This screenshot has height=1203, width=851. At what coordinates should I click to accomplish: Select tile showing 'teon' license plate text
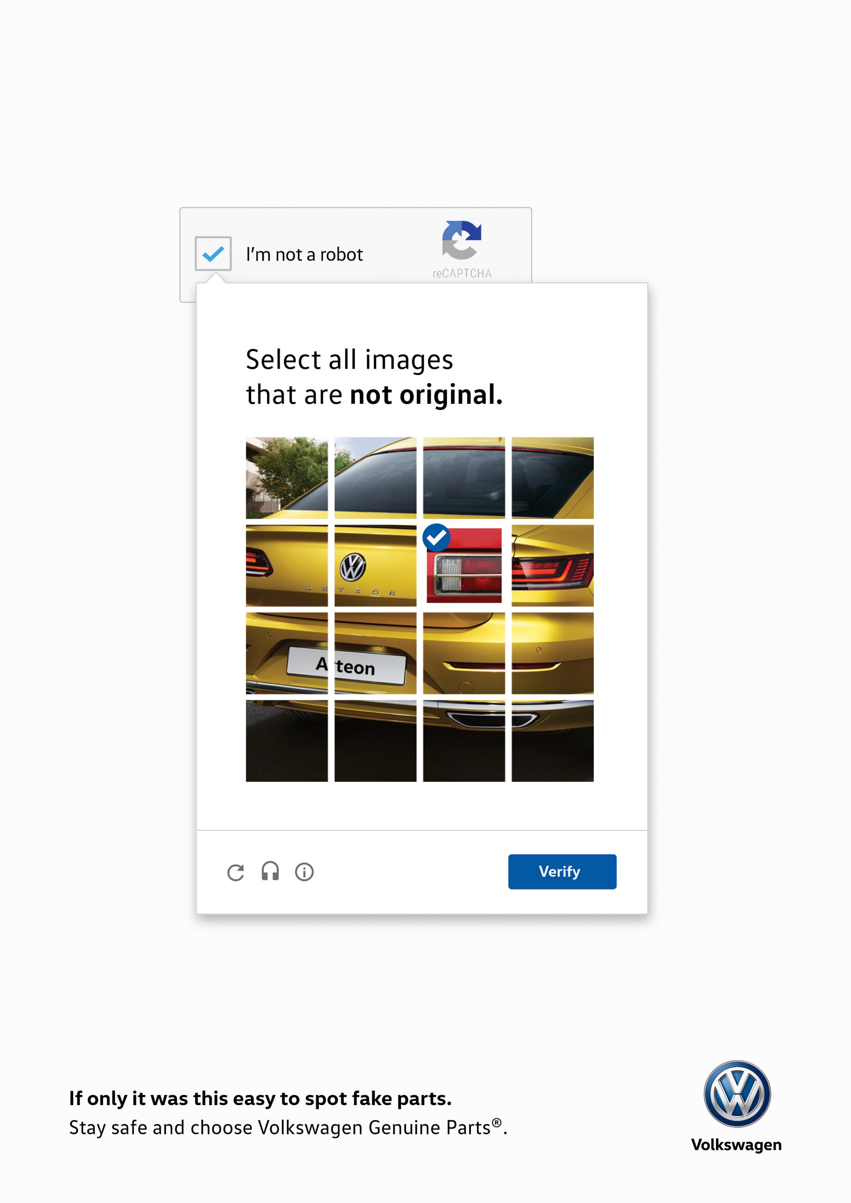(375, 653)
